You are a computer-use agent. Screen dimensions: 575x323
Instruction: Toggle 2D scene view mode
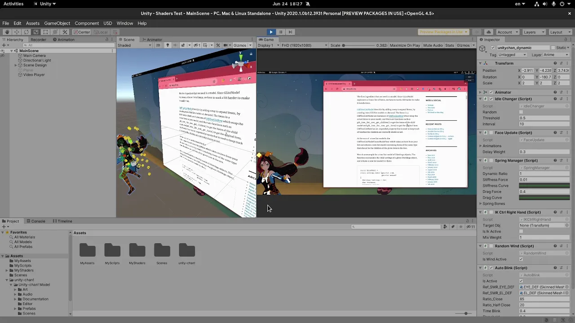(x=158, y=45)
